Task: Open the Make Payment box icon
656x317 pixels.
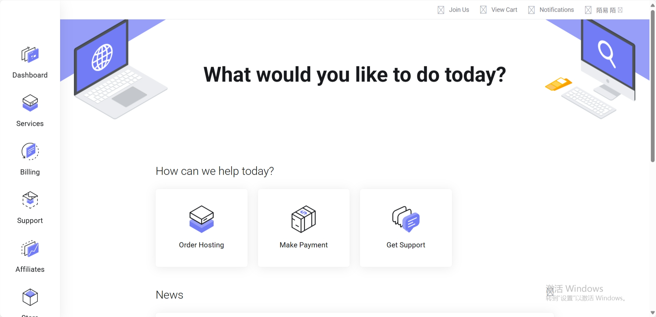Action: tap(304, 219)
